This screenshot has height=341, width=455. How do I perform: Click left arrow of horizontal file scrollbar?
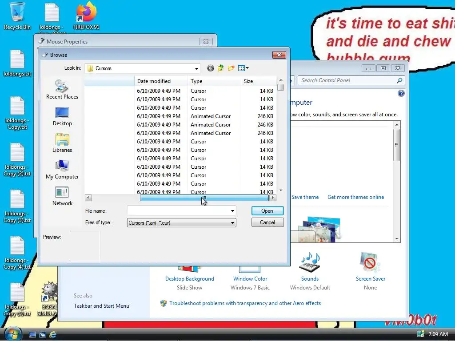coord(88,198)
